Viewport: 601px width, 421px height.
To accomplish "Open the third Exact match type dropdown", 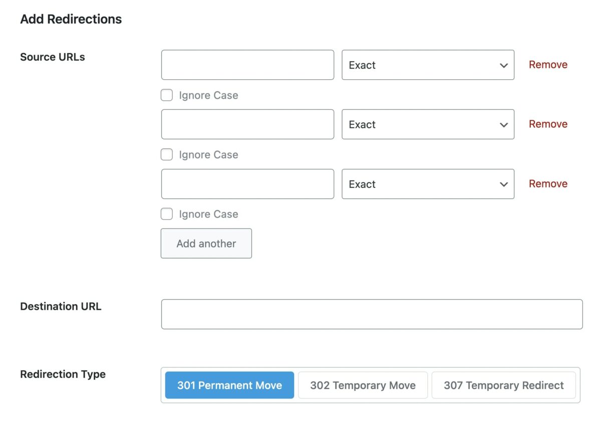I will click(x=427, y=184).
